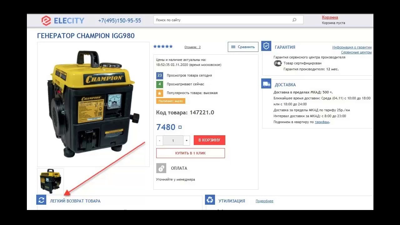Click the delivery truck icon
Viewport: 400px width, 225px height.
pos(266,84)
